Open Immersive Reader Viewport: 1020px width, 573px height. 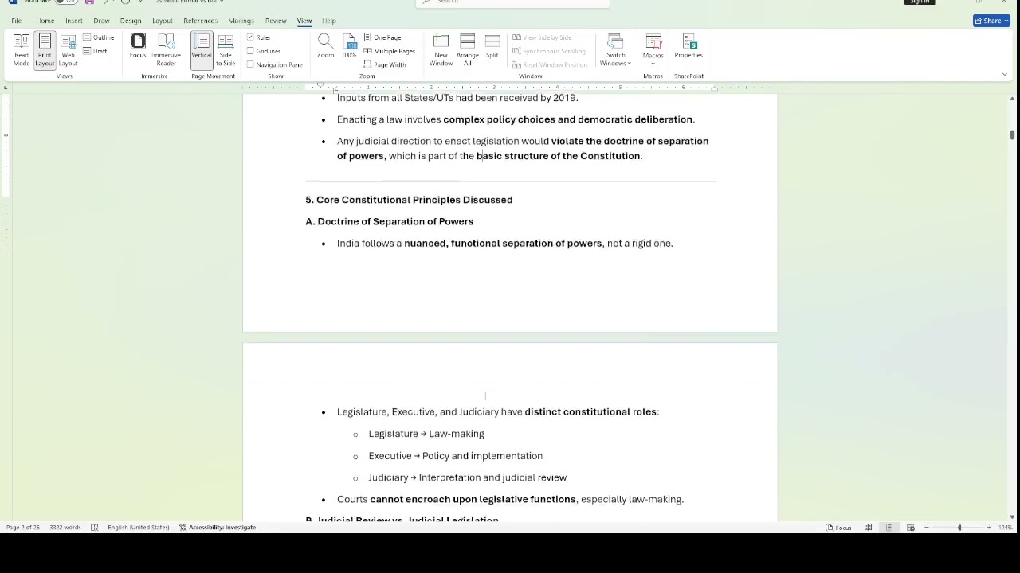167,50
